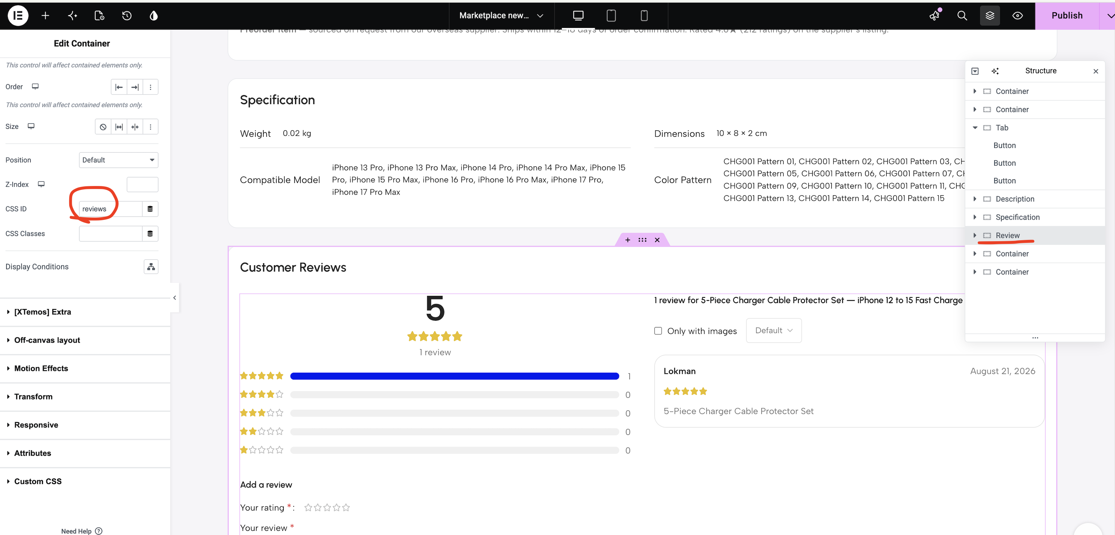Collapse all in Structure panel

975,71
